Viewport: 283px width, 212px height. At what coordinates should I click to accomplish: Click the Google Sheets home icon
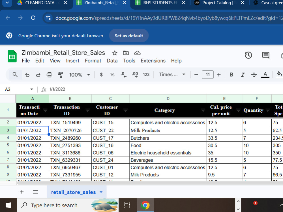[12, 56]
